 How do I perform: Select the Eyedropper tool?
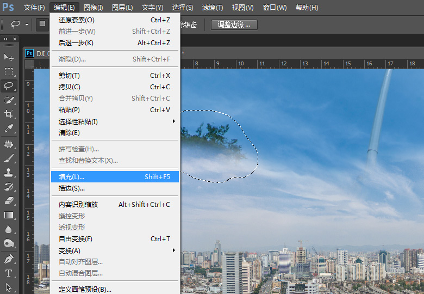[x=9, y=128]
